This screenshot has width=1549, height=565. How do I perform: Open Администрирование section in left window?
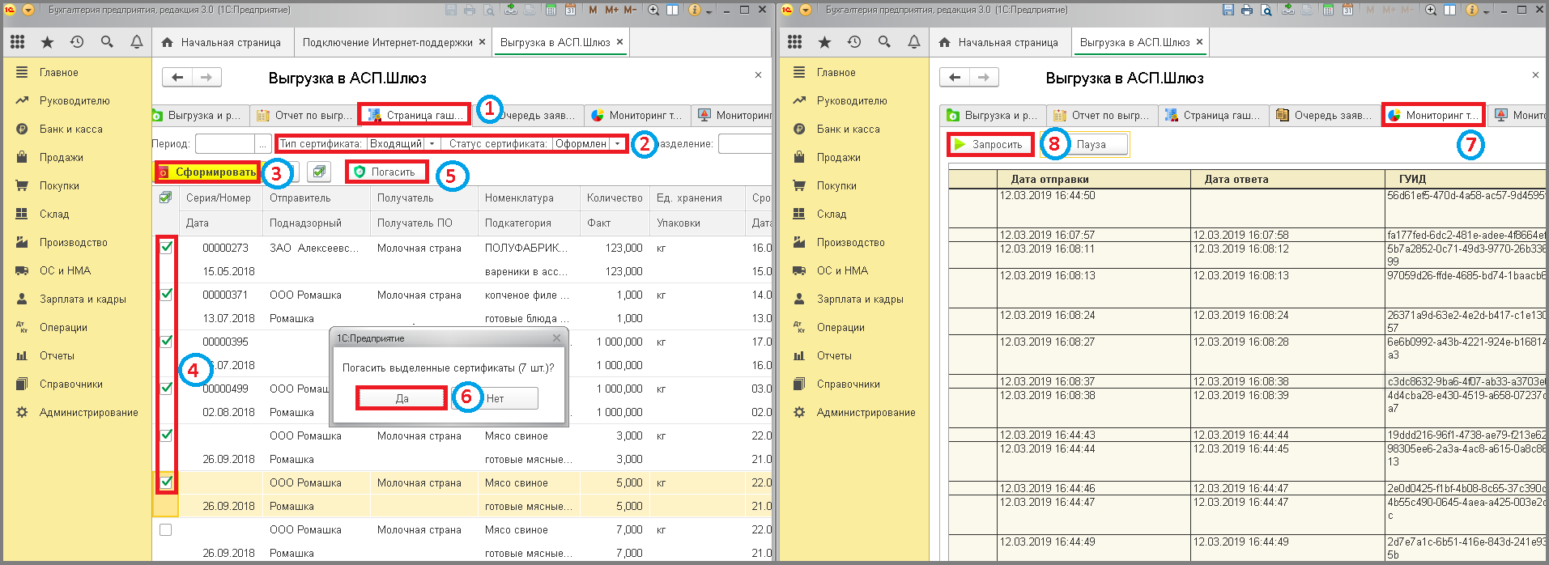88,412
